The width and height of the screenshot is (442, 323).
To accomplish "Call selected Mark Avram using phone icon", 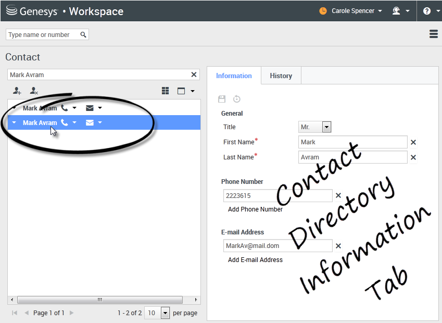I will click(65, 123).
